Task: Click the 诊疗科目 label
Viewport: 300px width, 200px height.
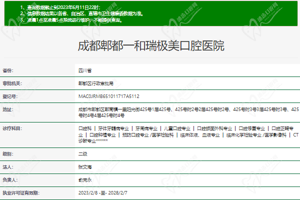Action: click(x=12, y=128)
